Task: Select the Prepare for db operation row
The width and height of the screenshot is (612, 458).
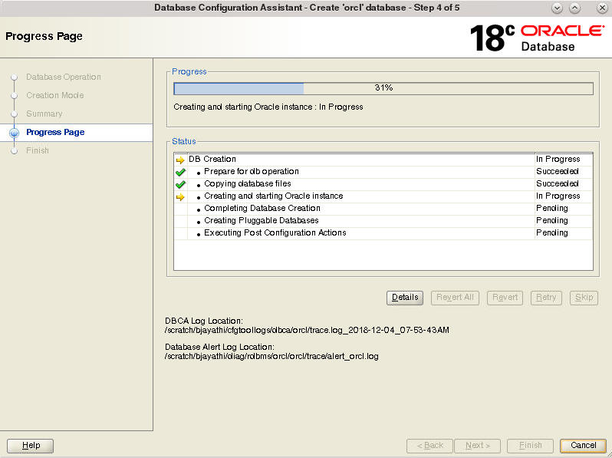Action: pyautogui.click(x=383, y=171)
